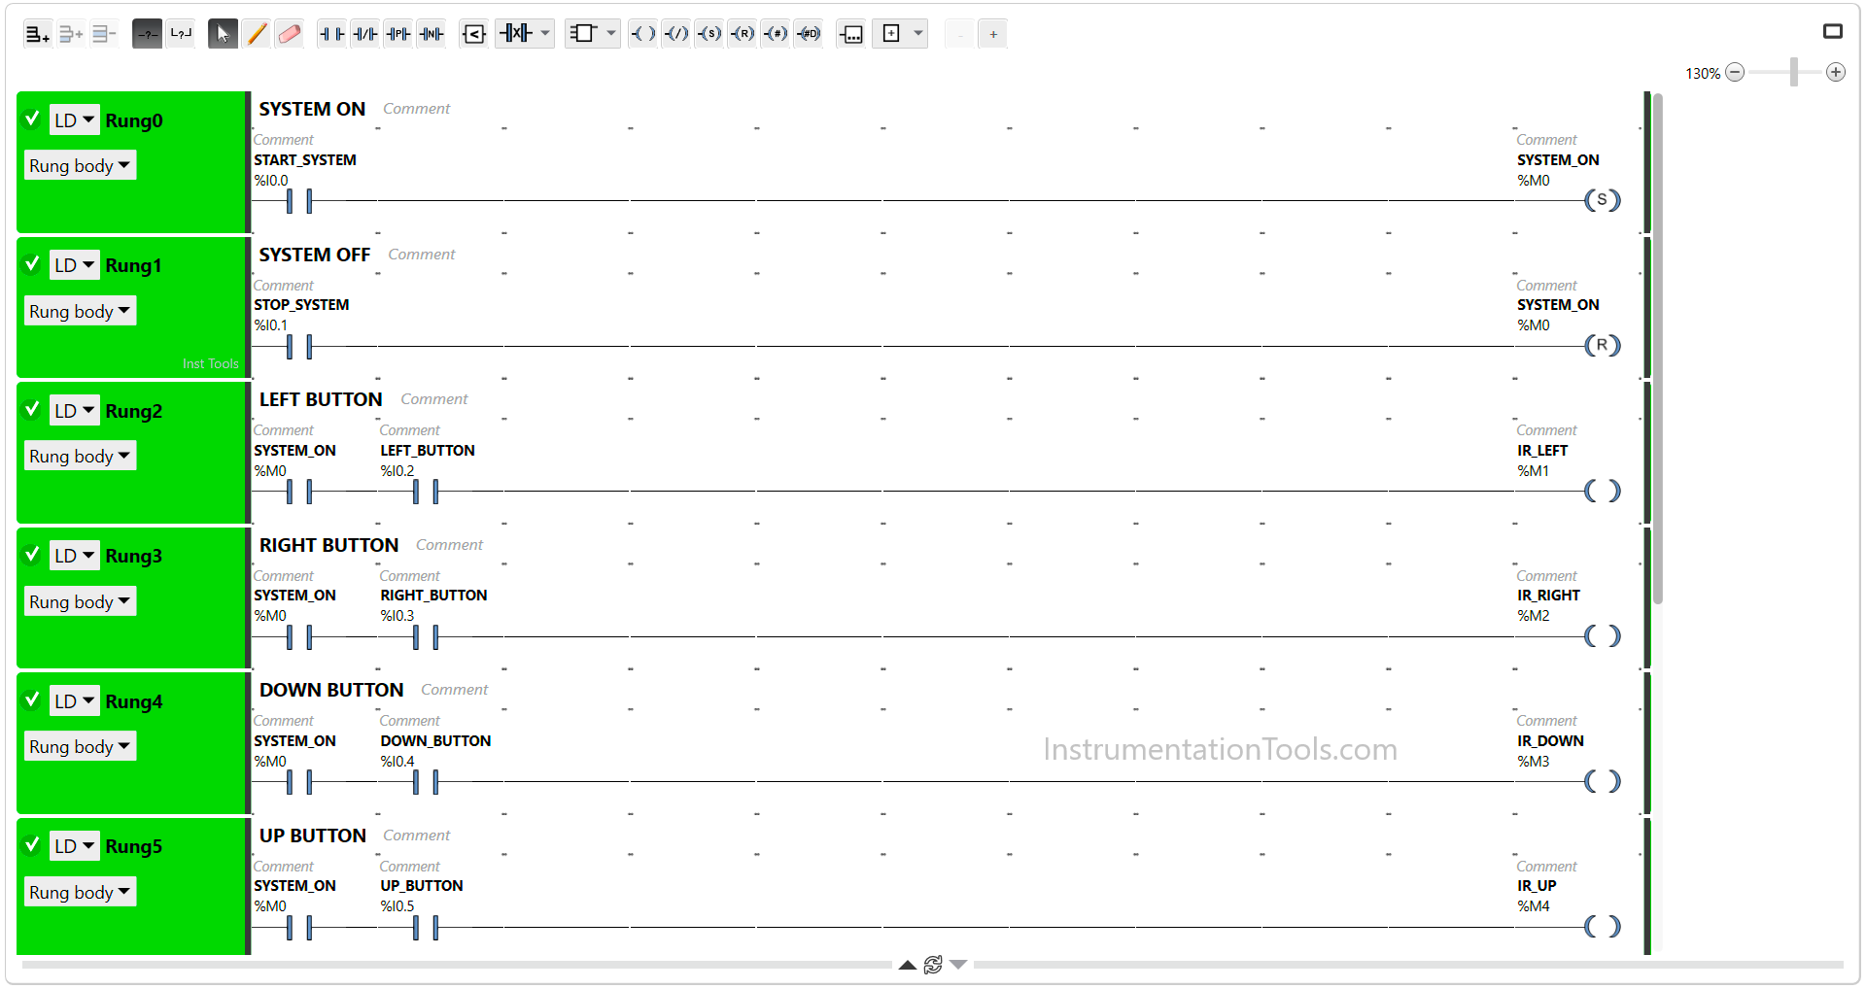Screen dimensions: 1866x989
Task: Click the zoom level slider handle
Action: point(1794,72)
